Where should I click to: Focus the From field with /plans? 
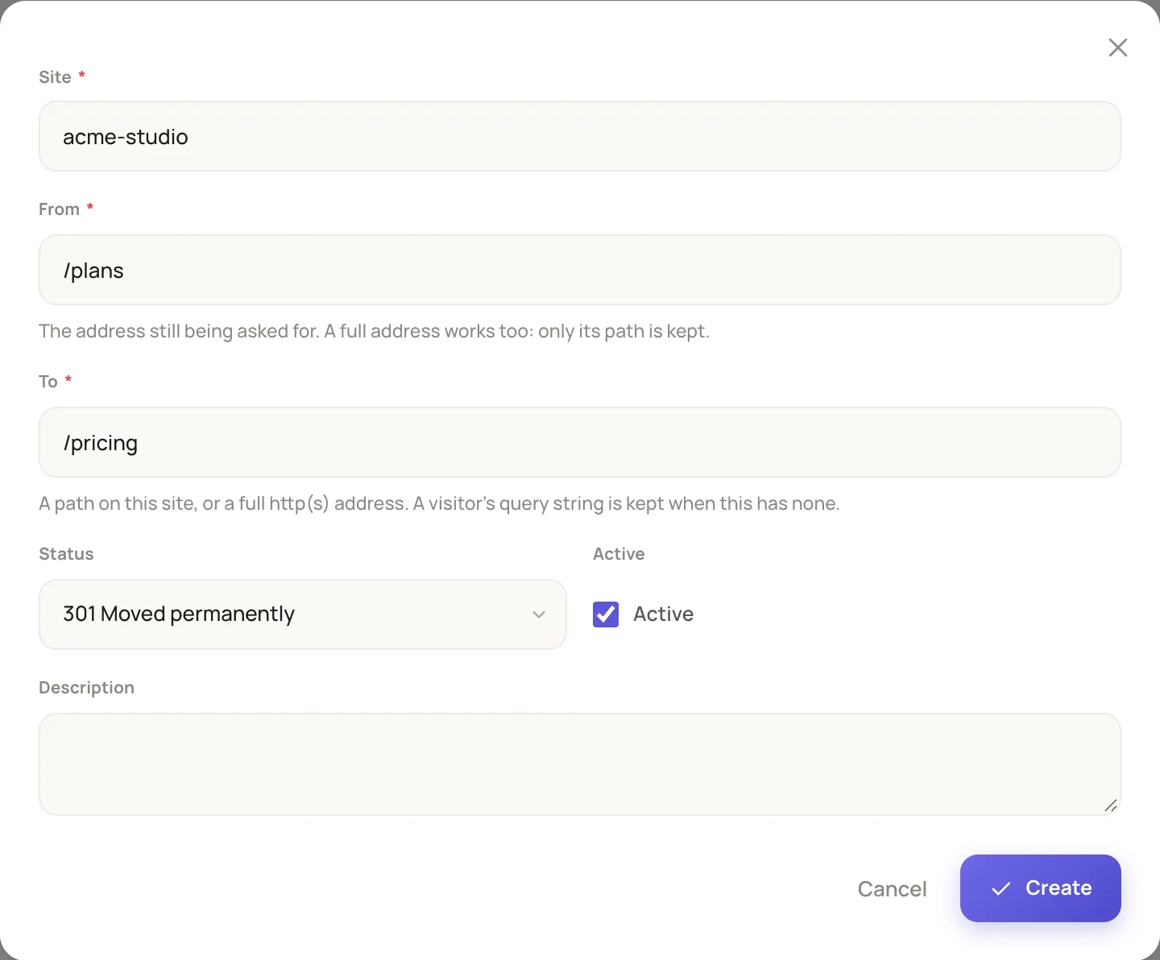[x=580, y=270]
